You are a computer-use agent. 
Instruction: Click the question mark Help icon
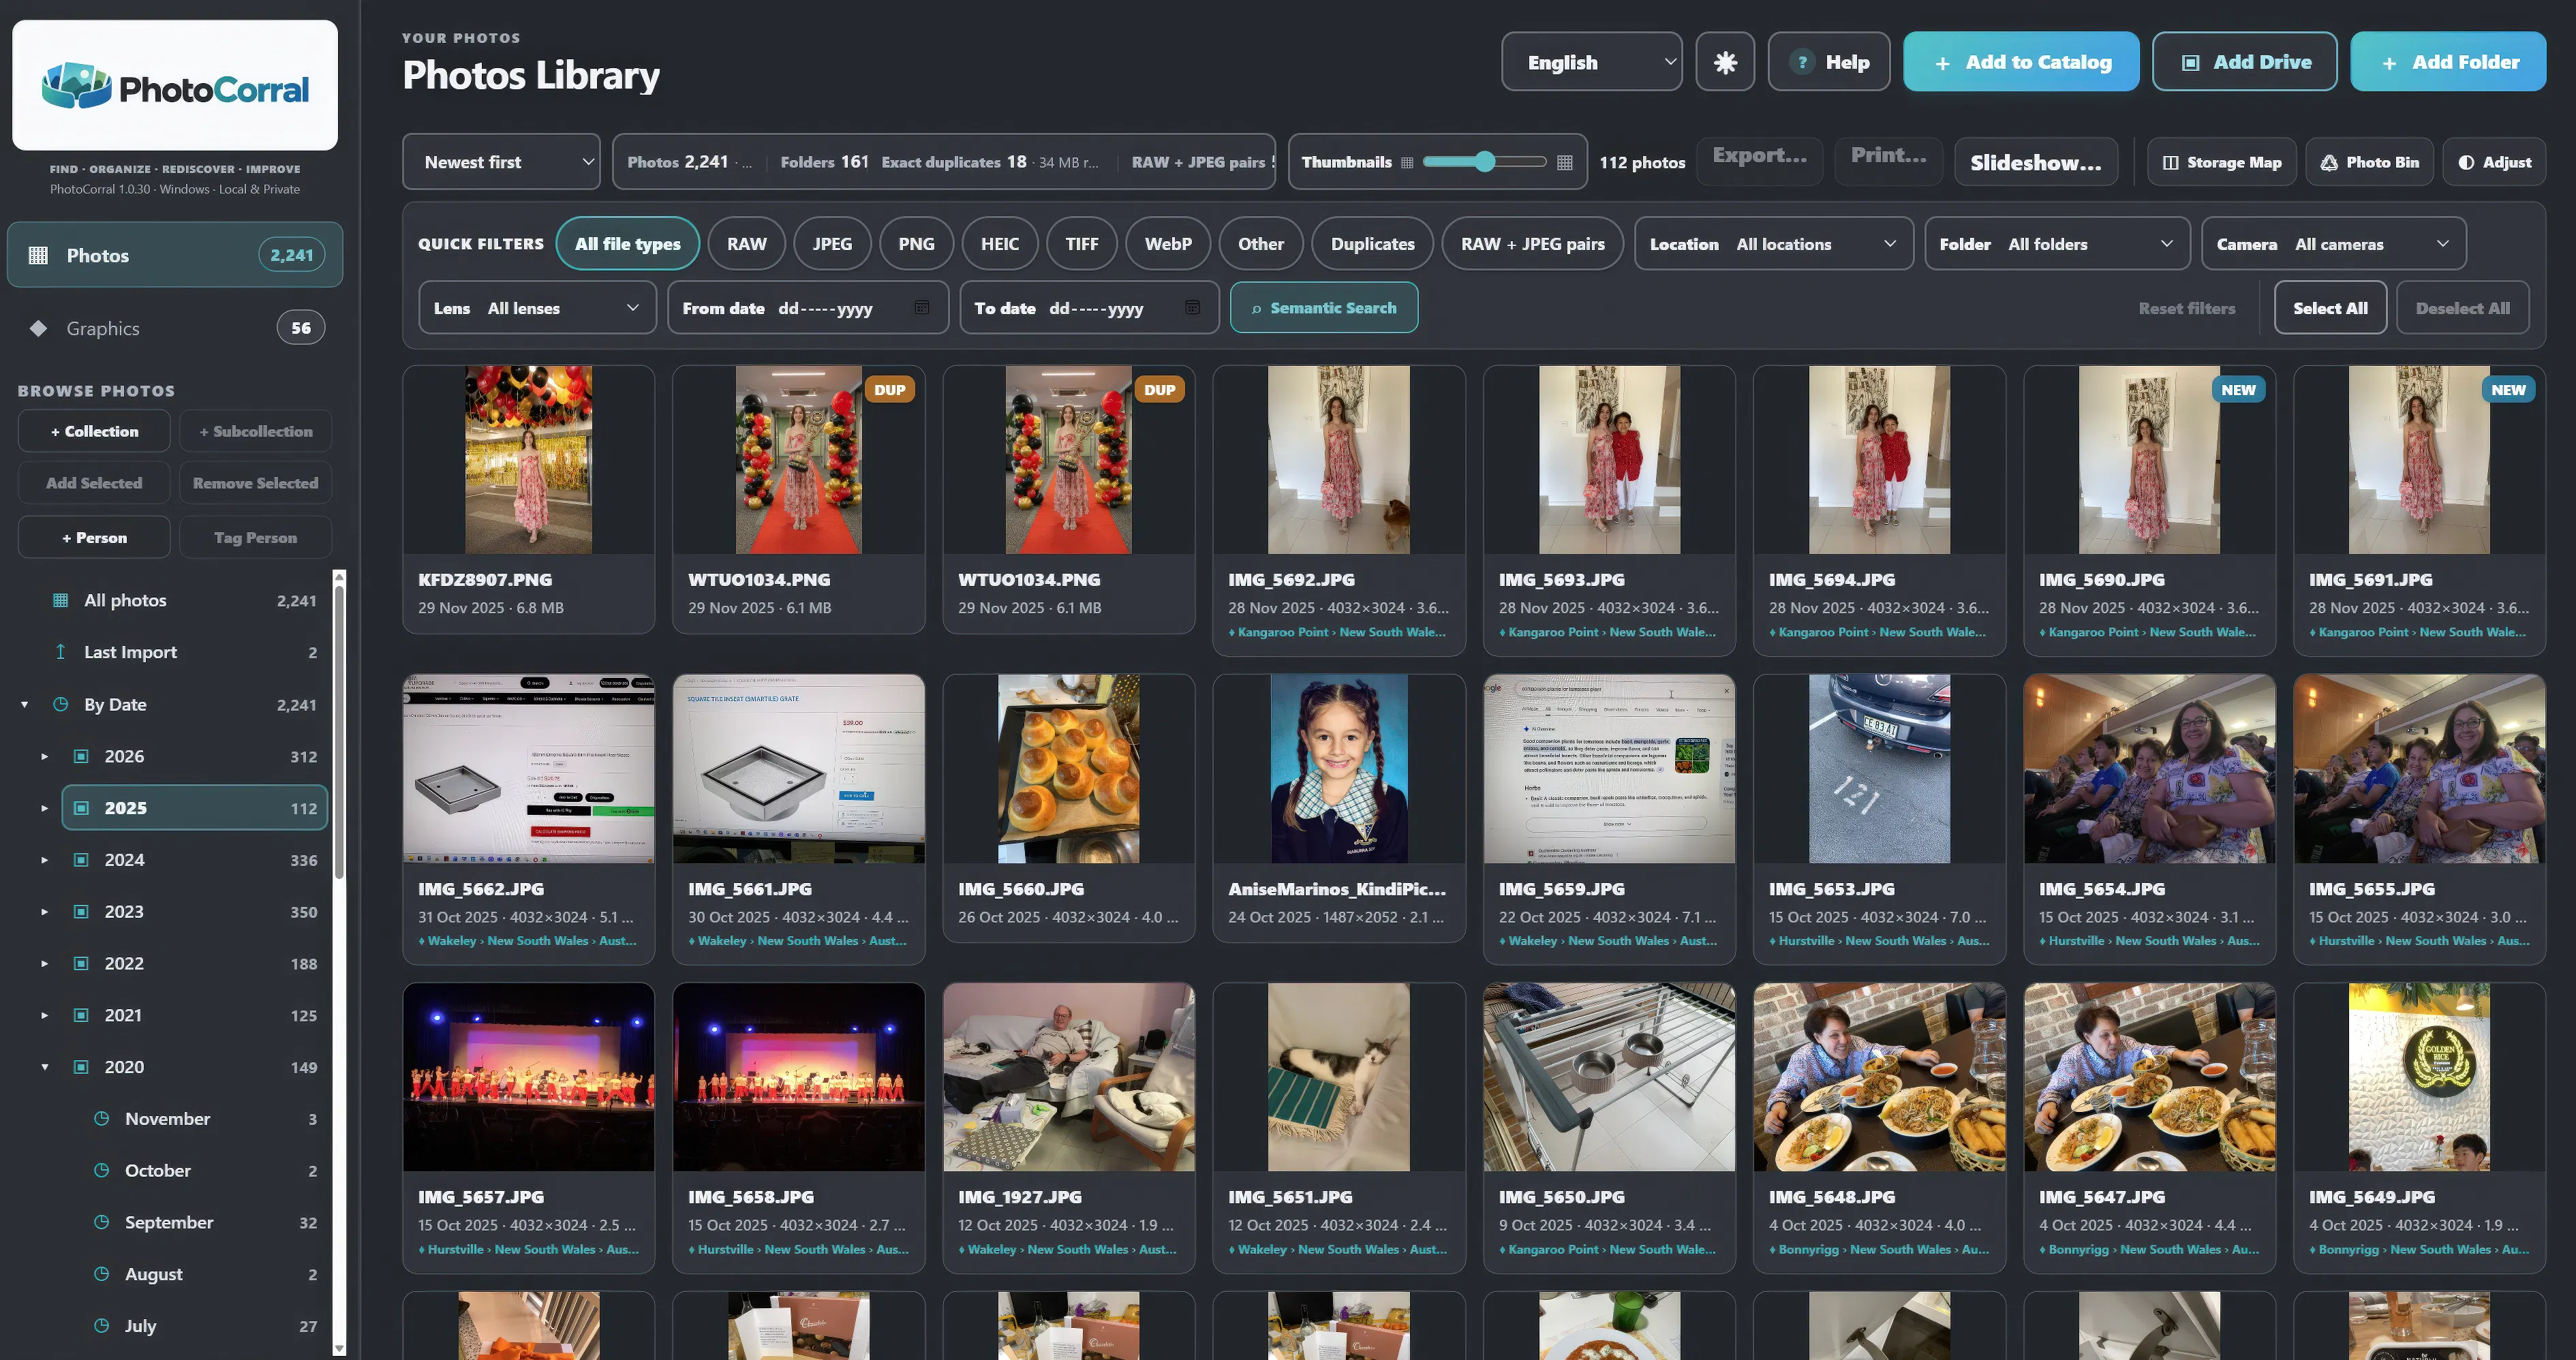point(1802,62)
